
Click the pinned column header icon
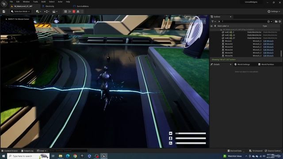pos(215,26)
